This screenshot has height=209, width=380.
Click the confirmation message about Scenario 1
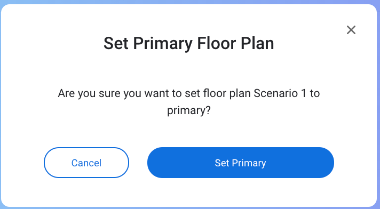click(189, 102)
